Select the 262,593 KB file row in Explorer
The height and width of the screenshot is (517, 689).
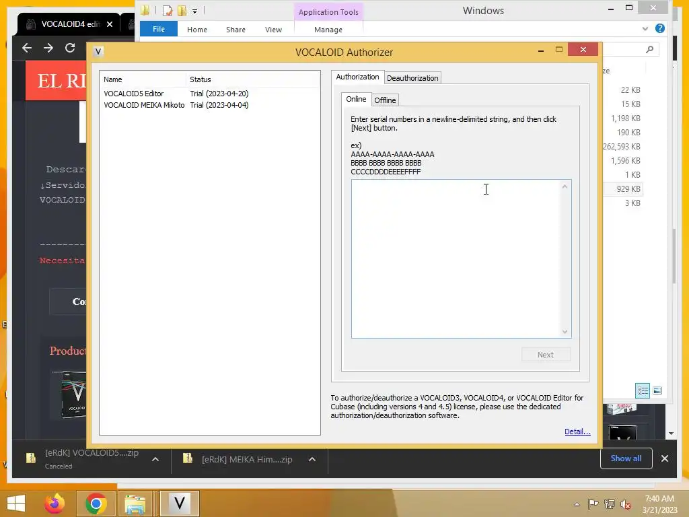[x=621, y=146]
